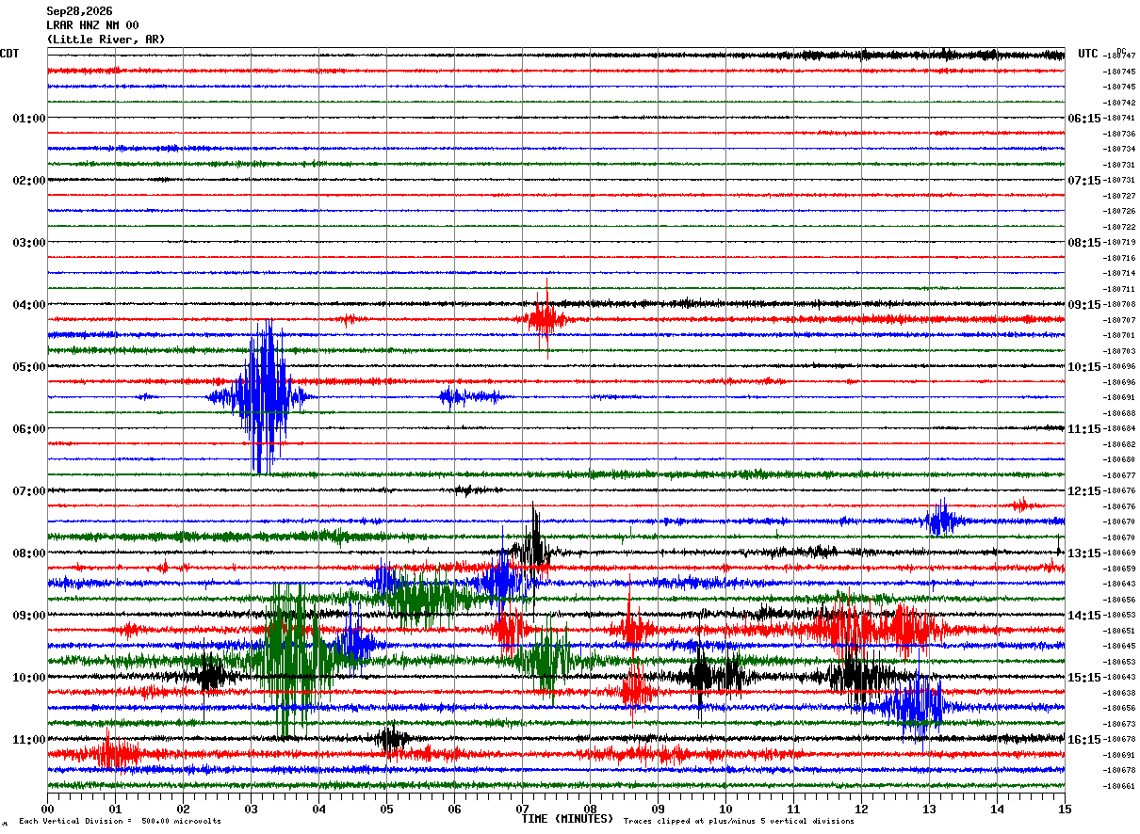
Task: Select the (Little River, AR) location label
Action: click(106, 40)
